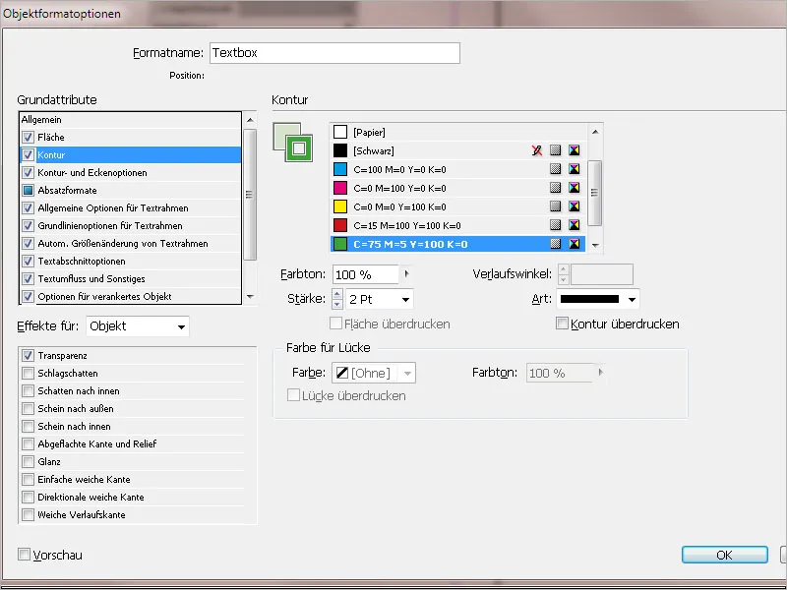Open the Effekte für Objekt dropdown
The image size is (787, 590).
pos(138,326)
